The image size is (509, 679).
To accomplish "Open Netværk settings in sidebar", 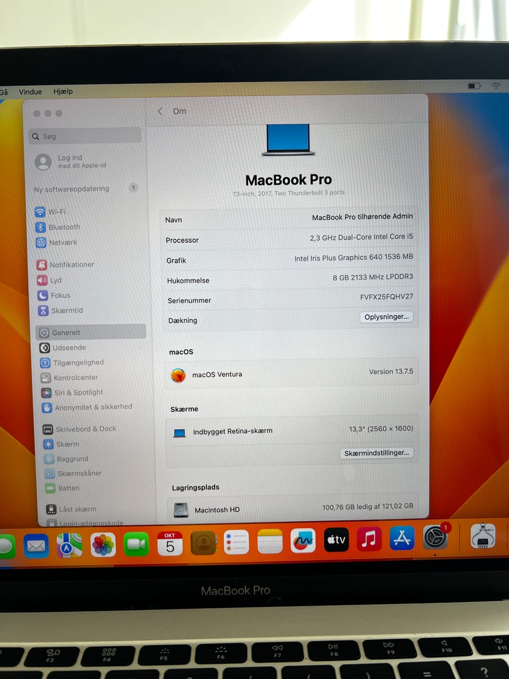I will point(56,242).
